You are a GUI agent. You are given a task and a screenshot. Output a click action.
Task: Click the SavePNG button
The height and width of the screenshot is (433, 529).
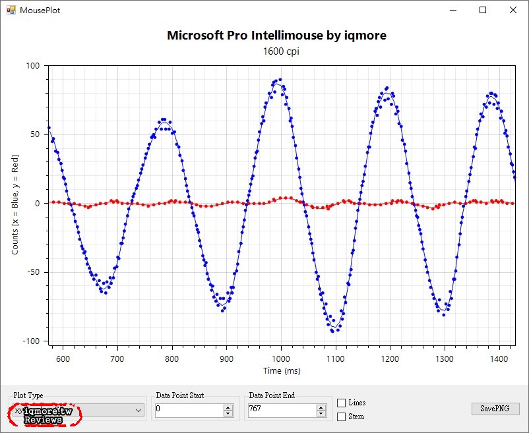point(495,409)
